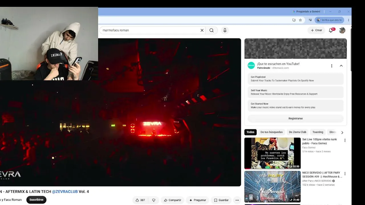
Task: Click the Ditto advertiser logo
Action: pos(251,65)
